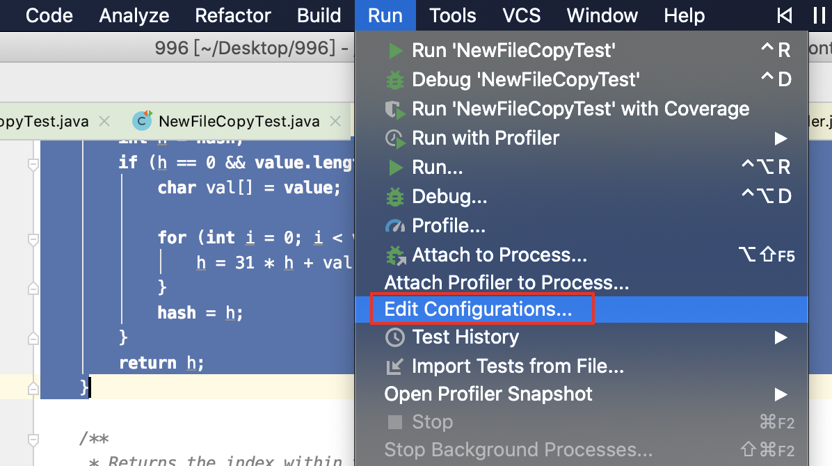Image resolution: width=832 pixels, height=466 pixels.
Task: Click the Import Tests from File icon
Action: (x=394, y=367)
